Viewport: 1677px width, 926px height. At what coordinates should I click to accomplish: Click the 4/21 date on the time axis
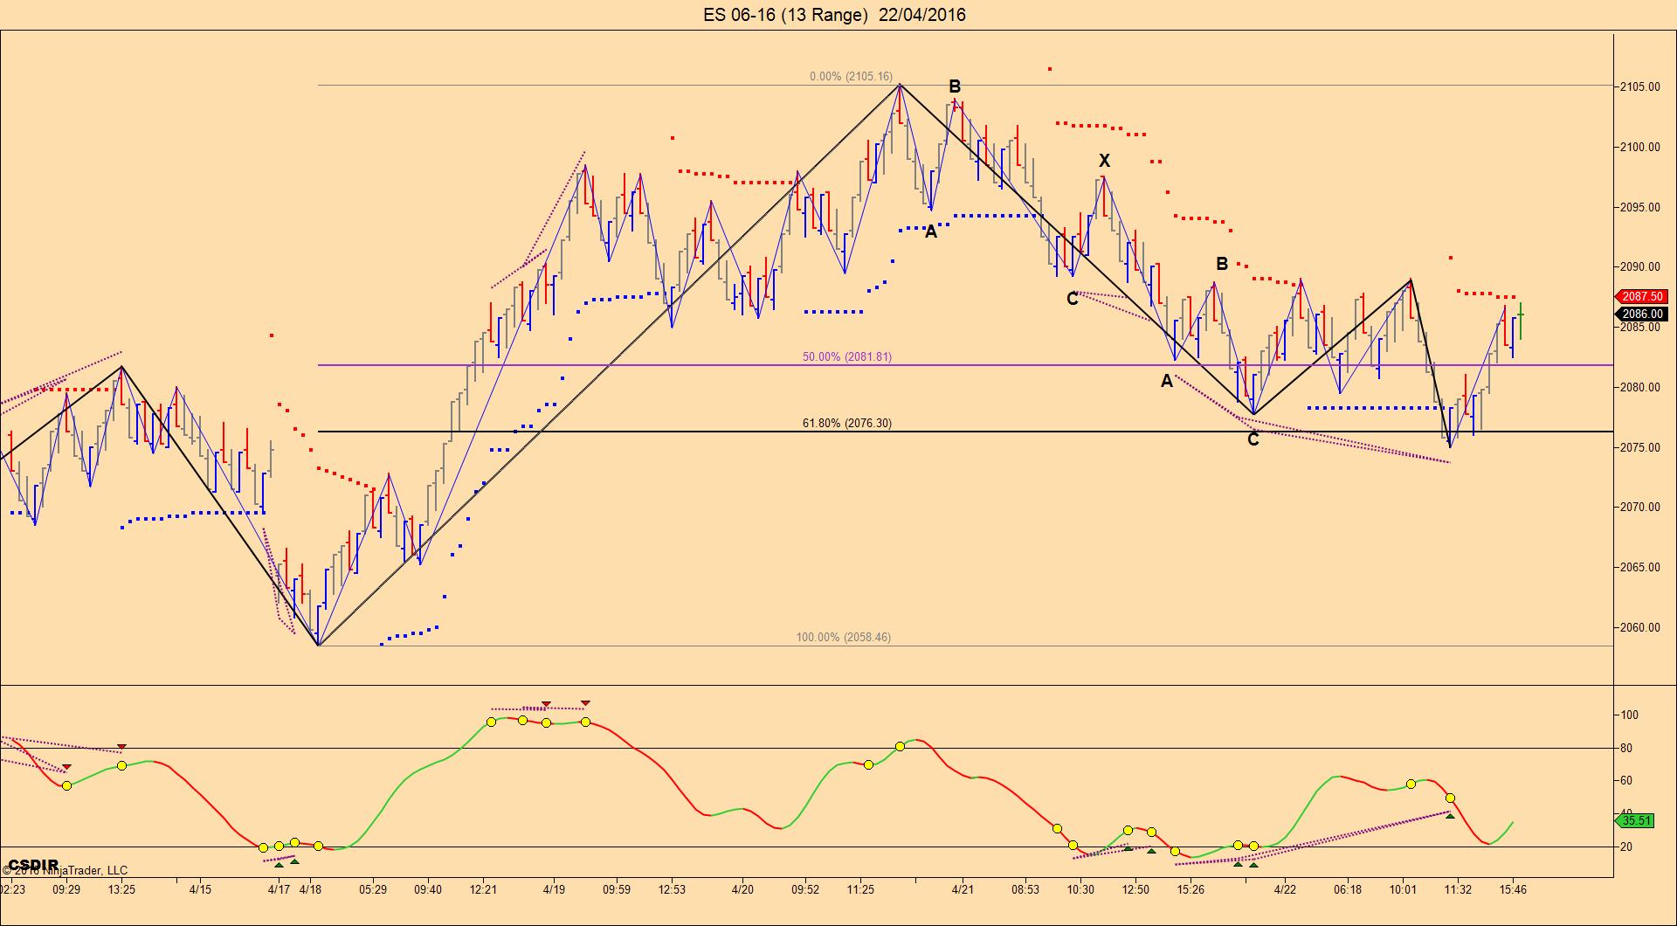[x=963, y=890]
